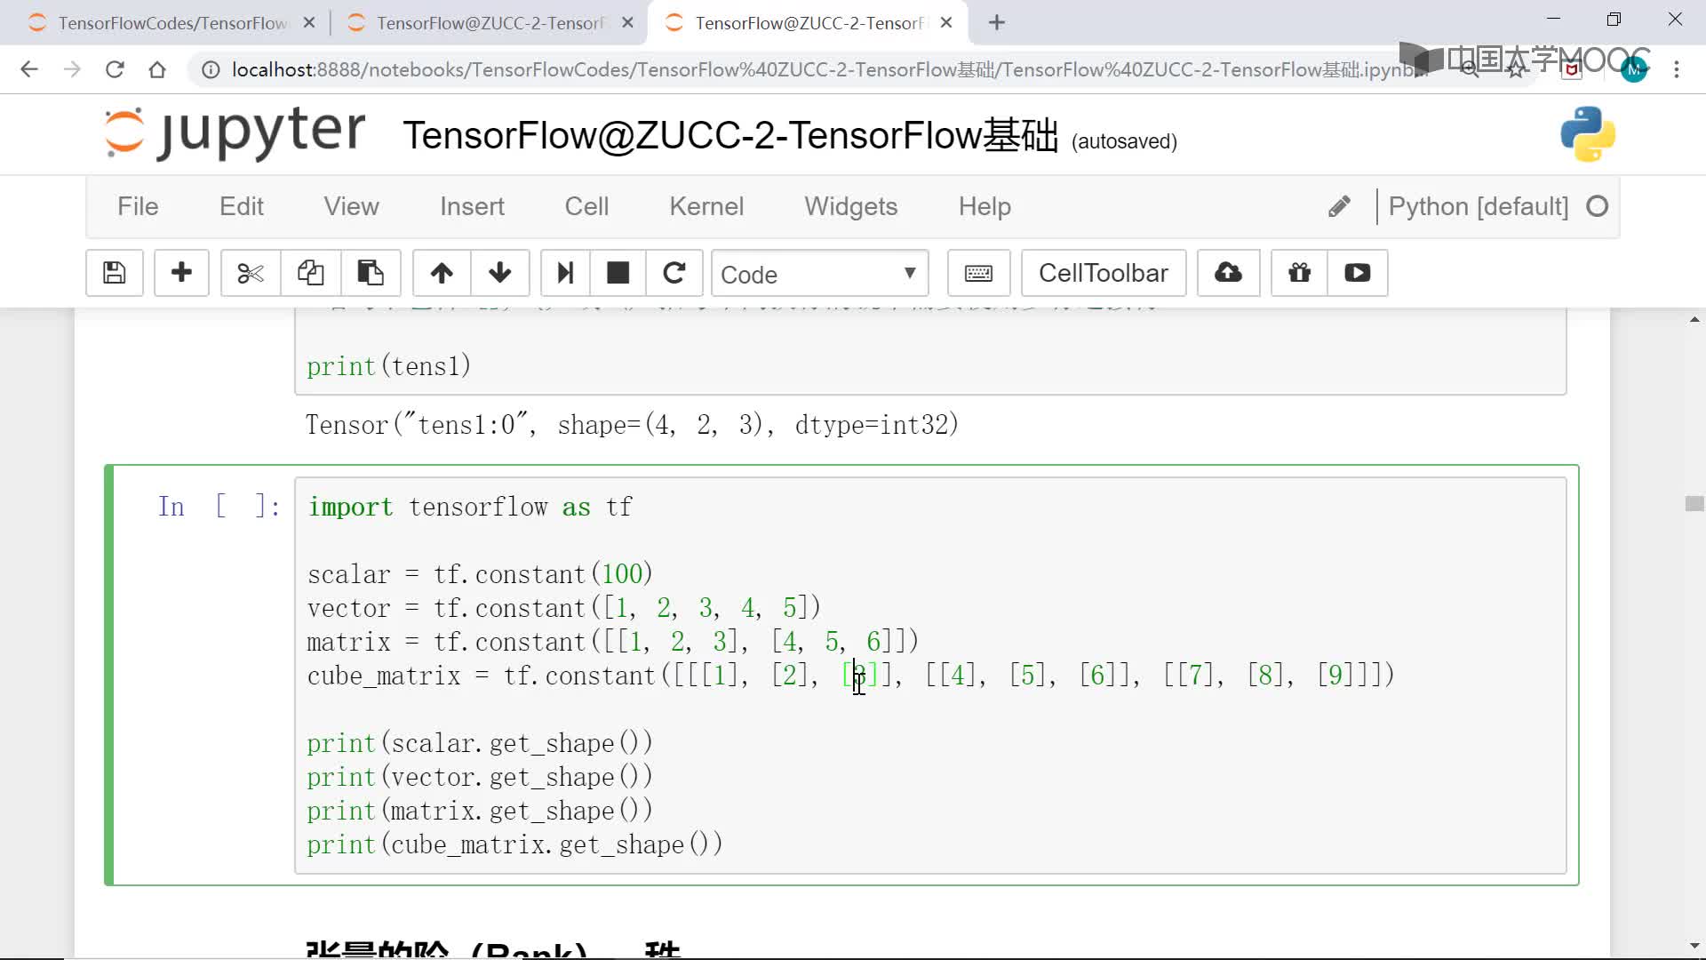
Task: Open the Edit menu
Action: point(242,206)
